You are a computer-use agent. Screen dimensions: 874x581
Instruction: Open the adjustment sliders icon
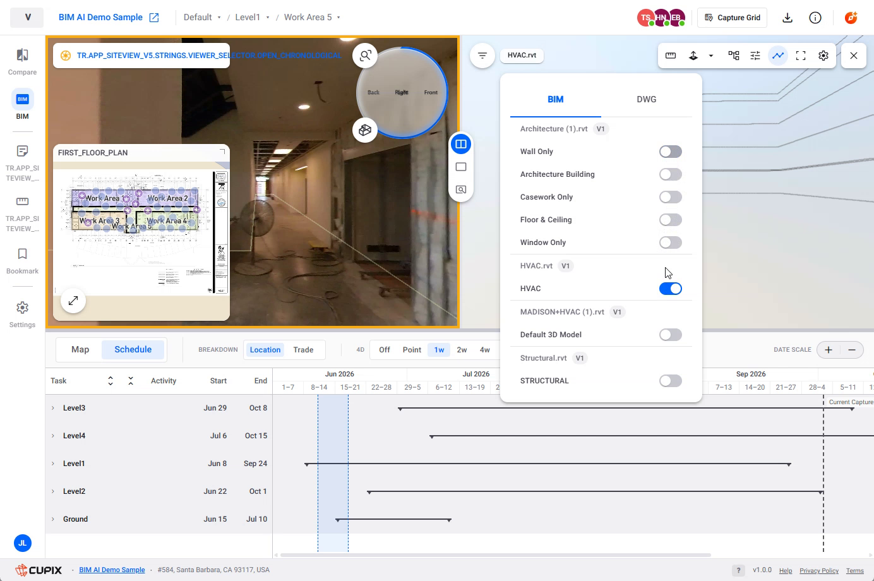[x=755, y=56]
